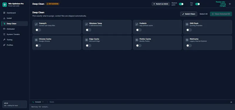235x110 pixels.
Task: Click the "Mozilla Firefox" description
Action: coord(145,41)
